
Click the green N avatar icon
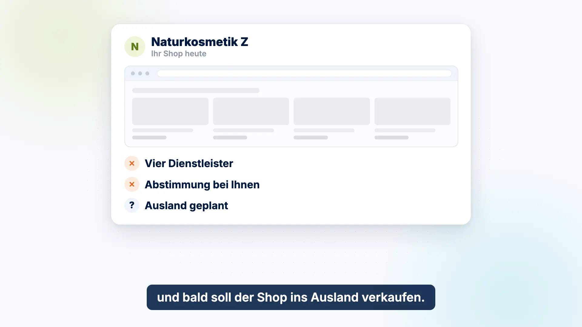tap(135, 47)
